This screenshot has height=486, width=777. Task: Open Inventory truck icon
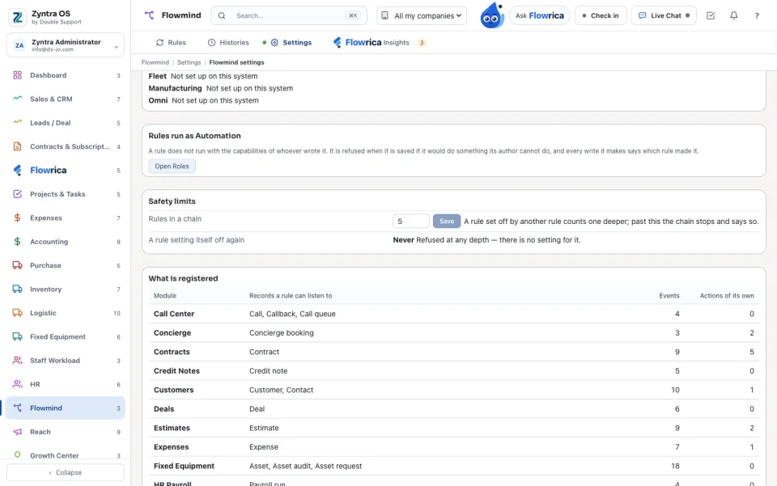(x=17, y=289)
